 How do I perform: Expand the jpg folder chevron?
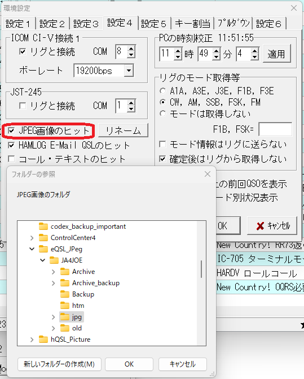tap(54, 317)
